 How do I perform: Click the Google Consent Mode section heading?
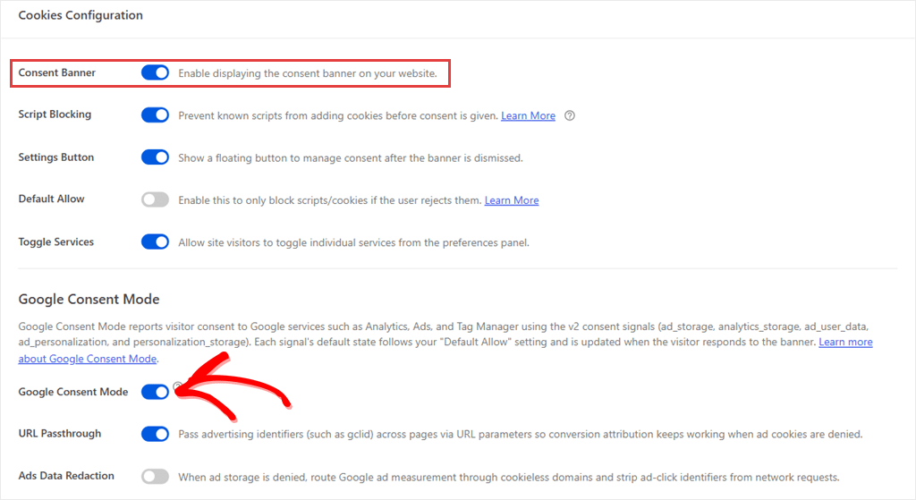[x=89, y=299]
